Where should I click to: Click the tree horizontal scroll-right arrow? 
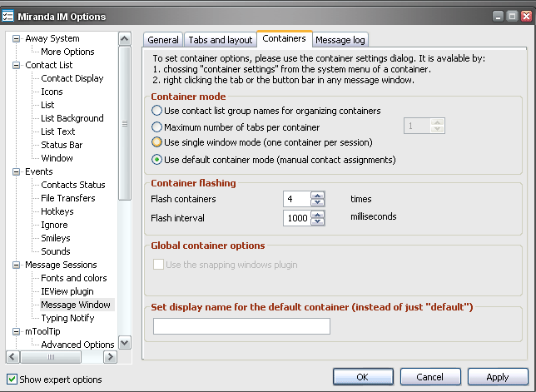coord(110,357)
